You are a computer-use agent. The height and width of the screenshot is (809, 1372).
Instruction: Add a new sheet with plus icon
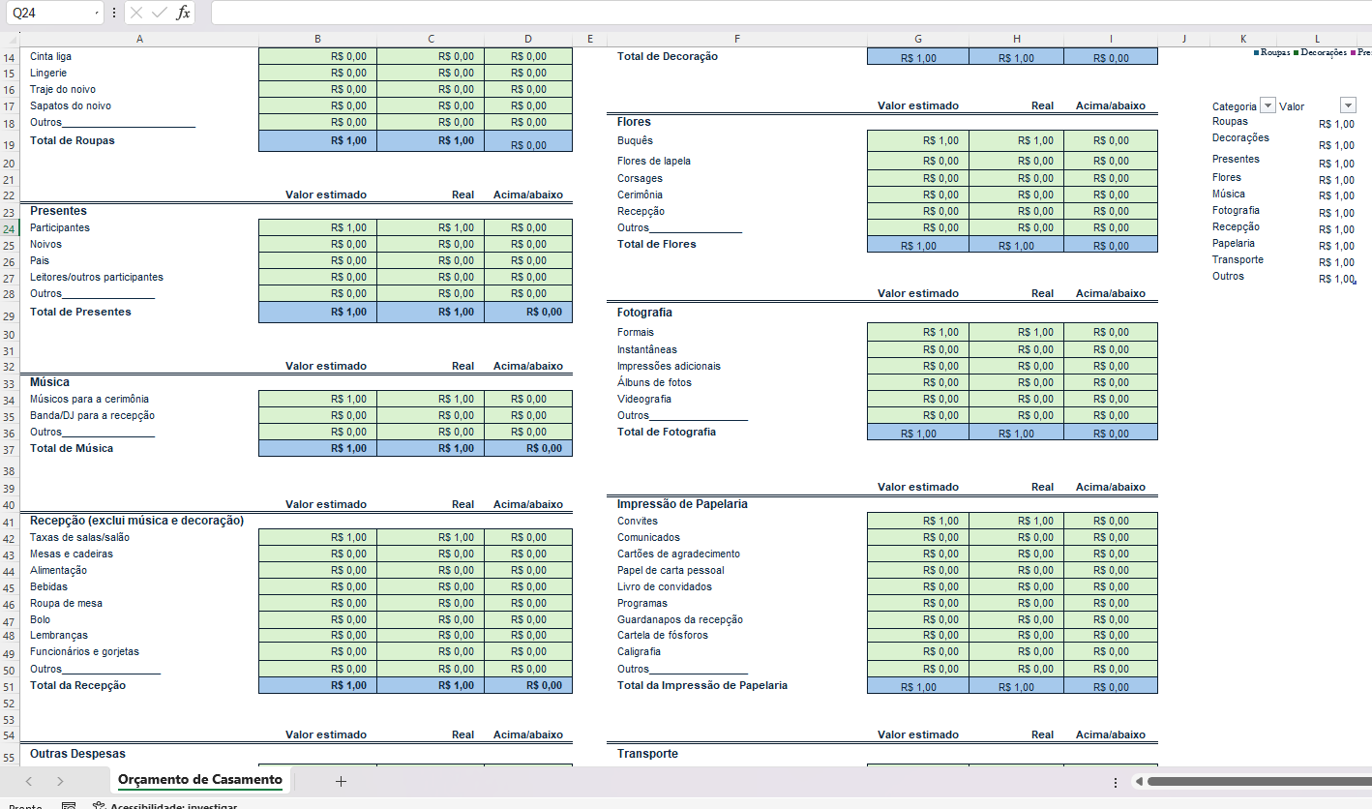(x=341, y=781)
